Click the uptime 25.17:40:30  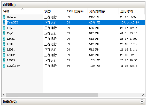click(x=129, y=60)
